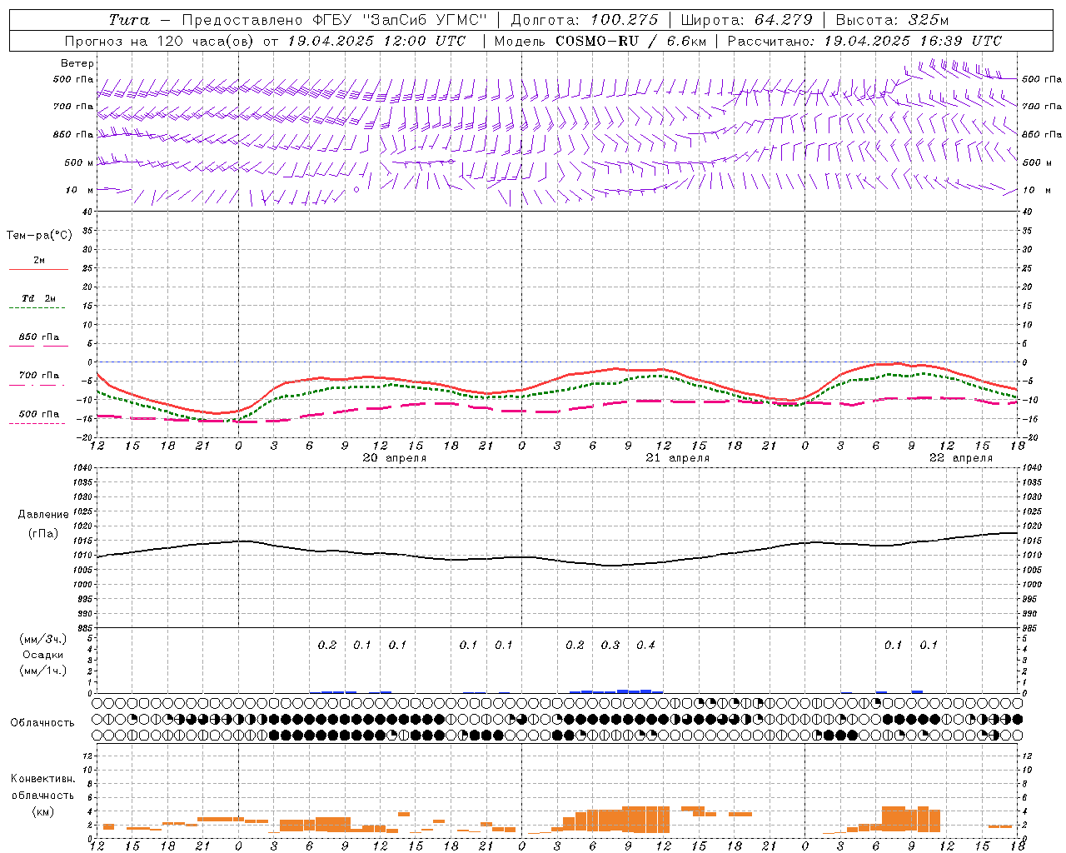The width and height of the screenshot is (1066, 853).
Task: Click the station name Tura in the header
Action: pyautogui.click(x=129, y=20)
